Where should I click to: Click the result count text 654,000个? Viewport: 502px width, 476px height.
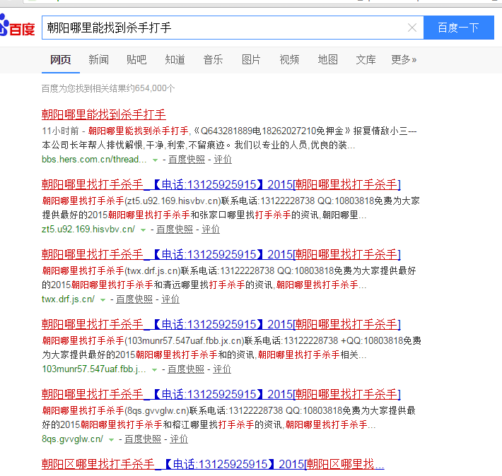pos(155,88)
